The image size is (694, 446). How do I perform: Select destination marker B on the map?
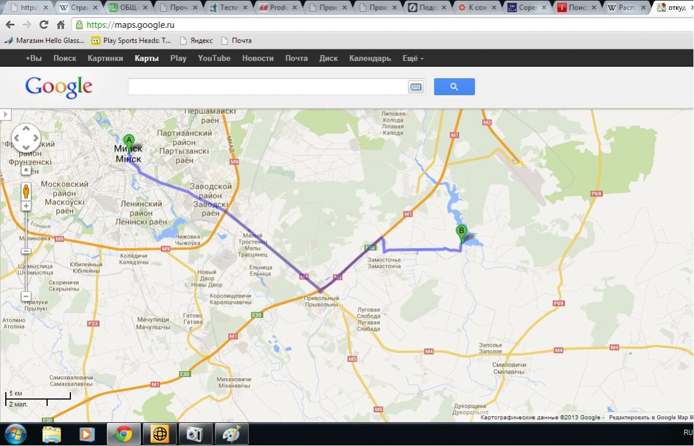click(x=461, y=232)
